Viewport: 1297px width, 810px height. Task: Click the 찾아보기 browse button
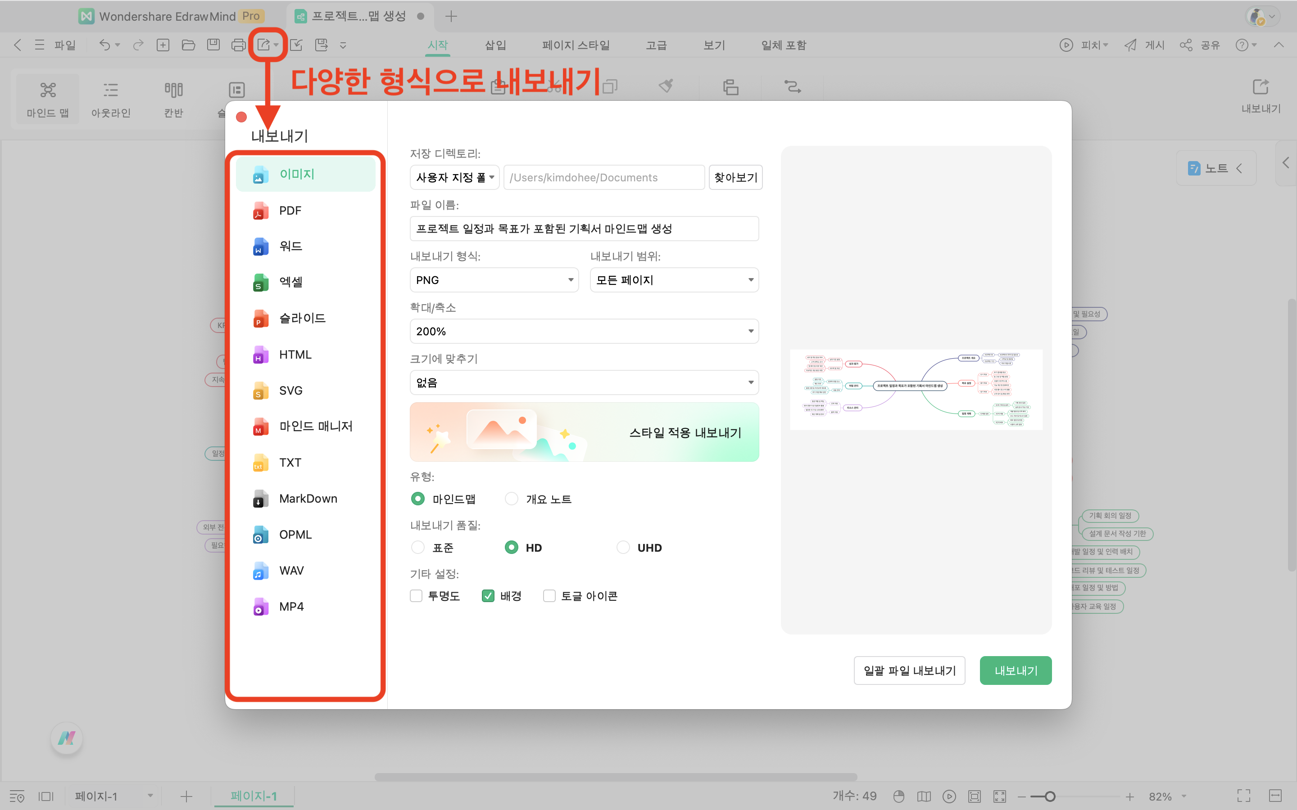(735, 177)
